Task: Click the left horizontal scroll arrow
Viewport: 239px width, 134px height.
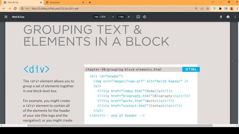Action: [1, 125]
